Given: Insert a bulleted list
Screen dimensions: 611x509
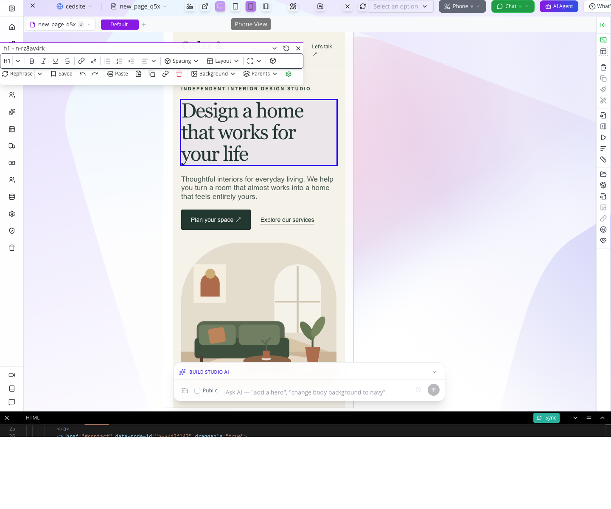Looking at the screenshot, I should tap(107, 61).
